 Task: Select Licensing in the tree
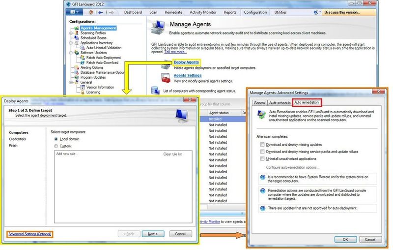[x=93, y=92]
